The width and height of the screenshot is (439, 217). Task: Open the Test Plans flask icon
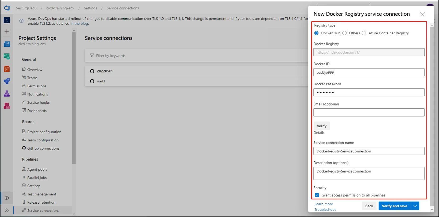(7, 93)
